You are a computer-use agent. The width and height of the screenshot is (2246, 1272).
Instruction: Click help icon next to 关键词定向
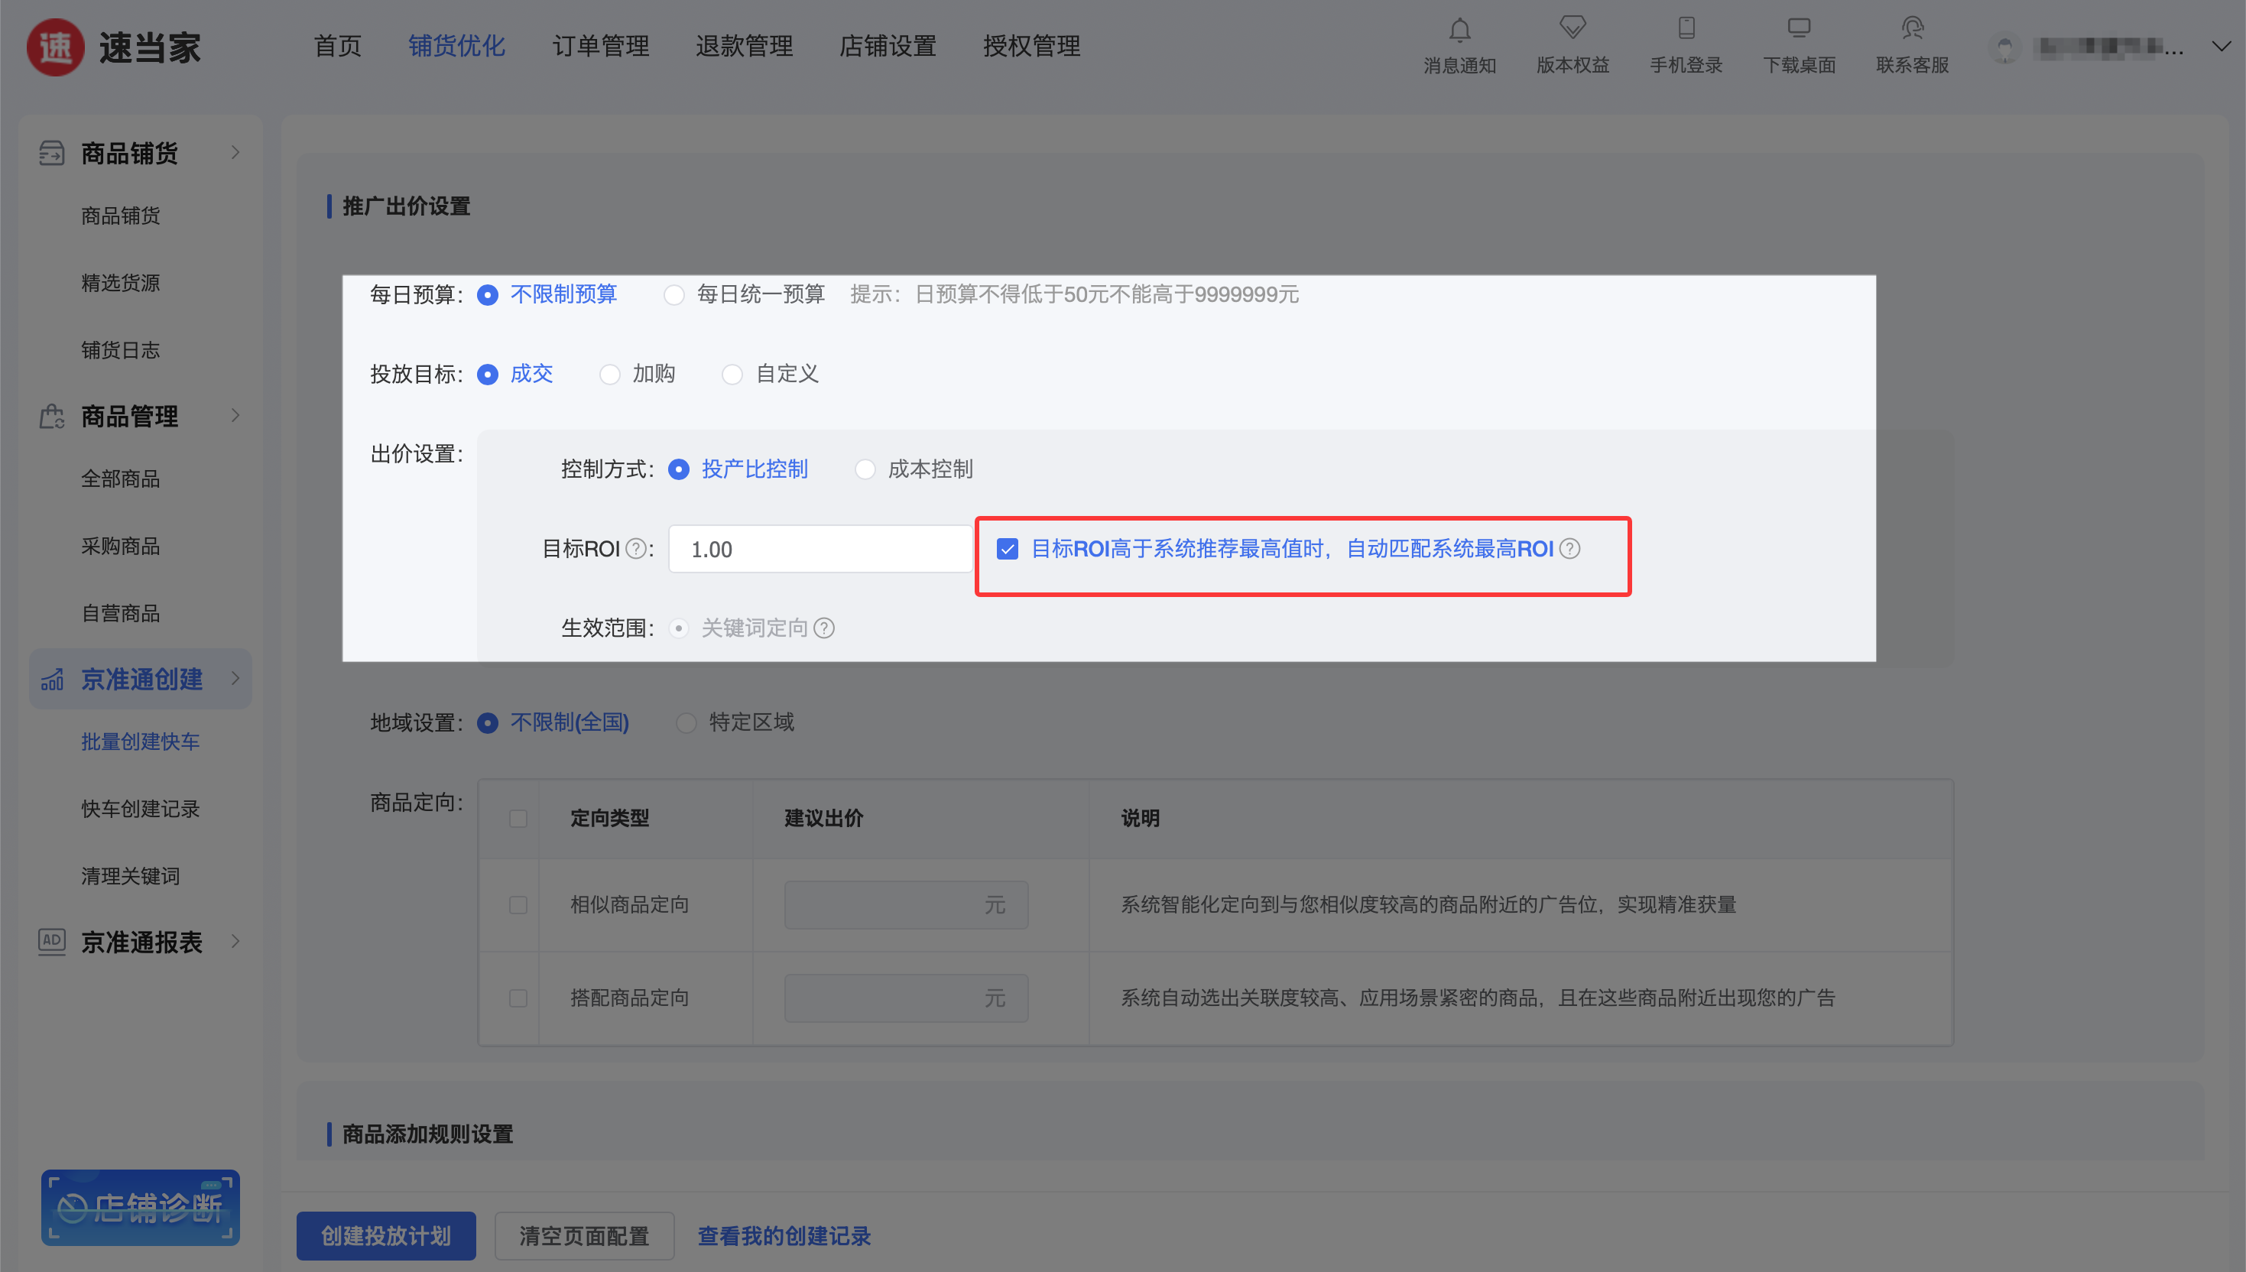tap(824, 628)
